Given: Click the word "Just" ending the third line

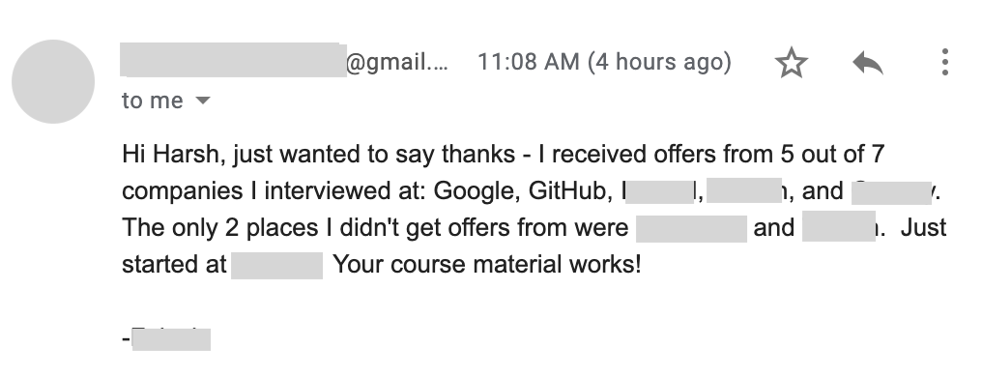Looking at the screenshot, I should click(x=924, y=228).
